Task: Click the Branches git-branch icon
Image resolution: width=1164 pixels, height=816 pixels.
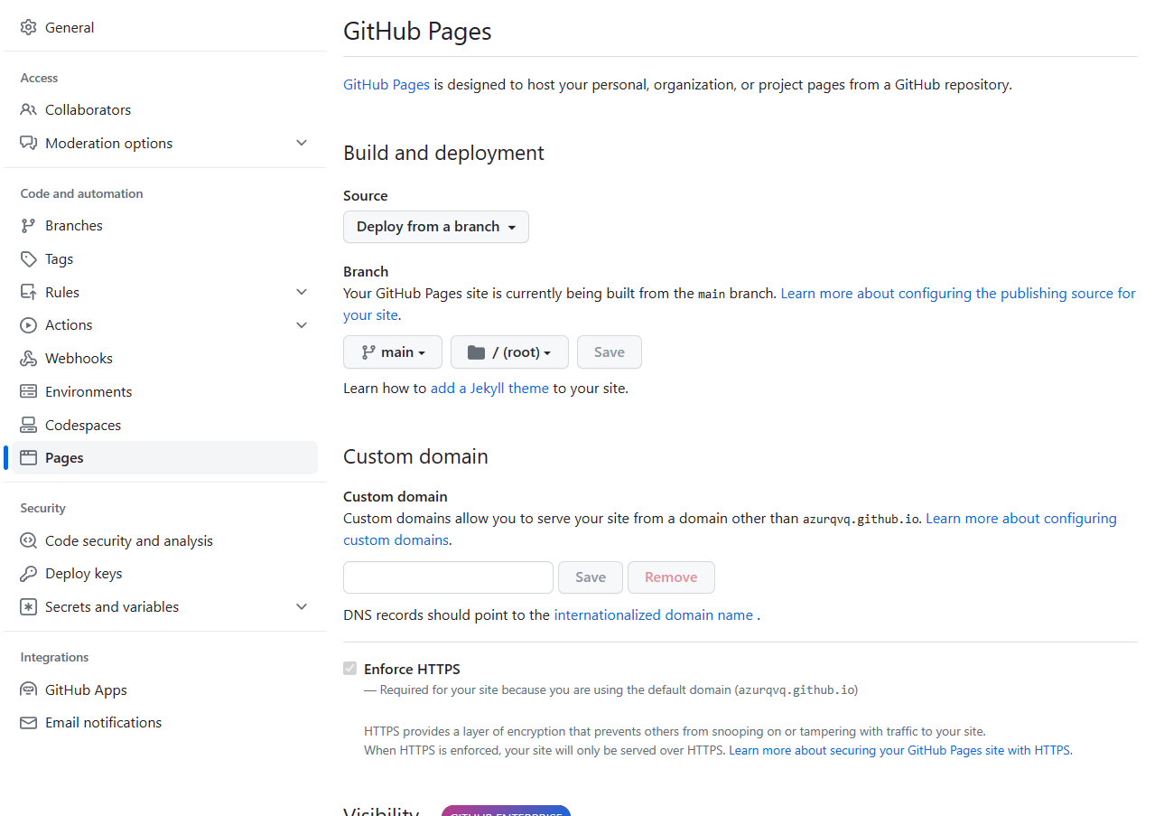Action: (28, 225)
